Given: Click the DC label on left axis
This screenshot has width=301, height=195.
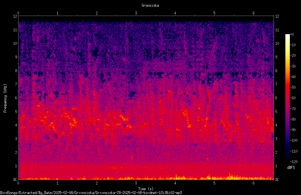Looking at the screenshot, I should tap(15, 180).
